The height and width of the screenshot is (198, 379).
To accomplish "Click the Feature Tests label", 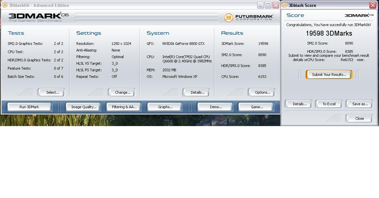I will coord(19,68).
